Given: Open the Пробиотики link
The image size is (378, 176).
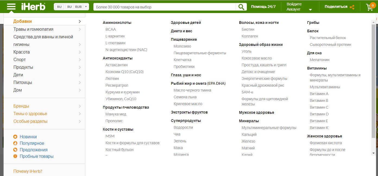Looking at the screenshot, I should coord(184,67).
